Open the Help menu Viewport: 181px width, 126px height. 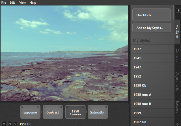[33, 3]
